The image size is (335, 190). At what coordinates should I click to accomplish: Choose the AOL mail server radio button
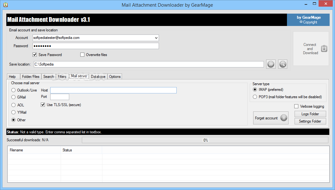(x=14, y=105)
